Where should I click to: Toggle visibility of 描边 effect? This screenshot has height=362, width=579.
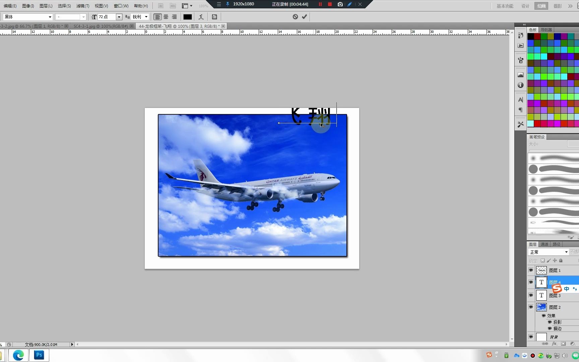coord(550,328)
